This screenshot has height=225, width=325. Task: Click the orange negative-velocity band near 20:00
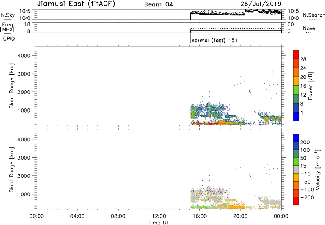tap(236, 207)
